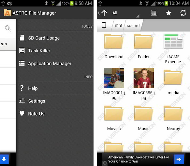Switch to list view icon
The image size is (190, 166).
(154, 13)
